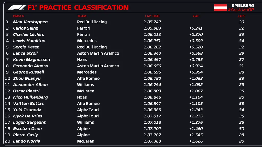262x147 pixels.
Task: Select Aston Martin Aramco team for Stroll
Action: click(98, 53)
